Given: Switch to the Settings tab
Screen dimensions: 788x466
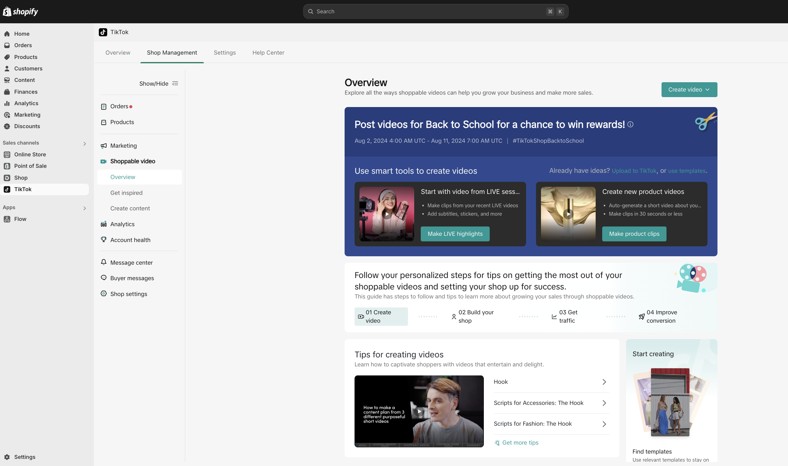Looking at the screenshot, I should (225, 53).
